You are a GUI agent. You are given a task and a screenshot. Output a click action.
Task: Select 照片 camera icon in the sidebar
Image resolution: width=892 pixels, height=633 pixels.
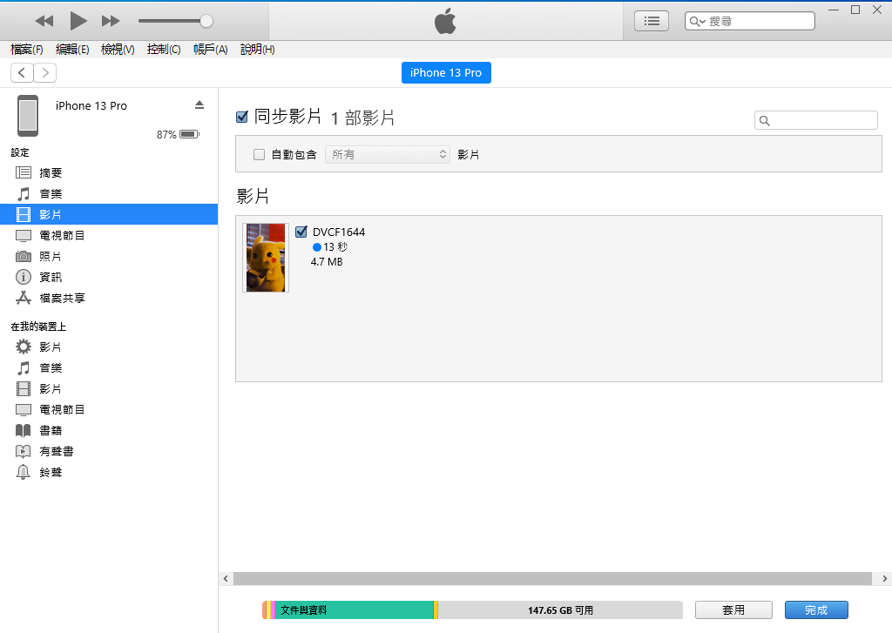(x=24, y=256)
